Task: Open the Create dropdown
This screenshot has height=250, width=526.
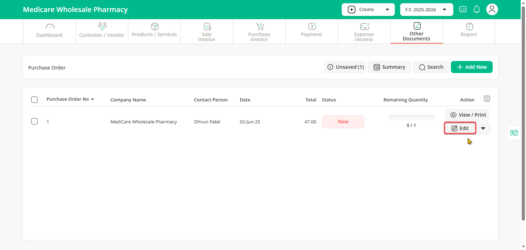Action: pyautogui.click(x=368, y=10)
